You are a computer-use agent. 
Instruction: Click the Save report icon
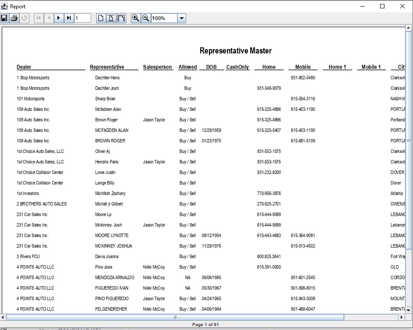[4, 18]
